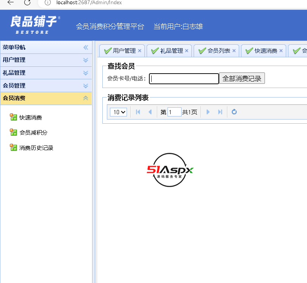
Task: Click the 用户管理 section title text
Action: (14, 60)
